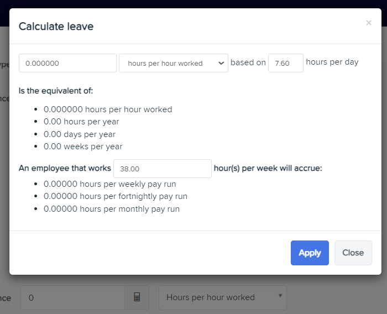Focus the background field showing 0
The width and height of the screenshot is (387, 314).
(72, 297)
